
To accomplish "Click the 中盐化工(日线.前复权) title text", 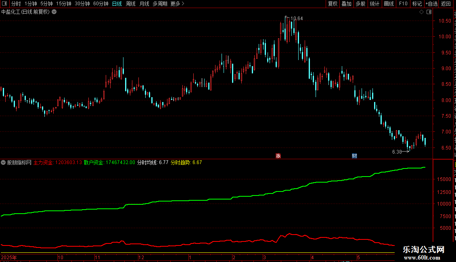I will 25,12.
